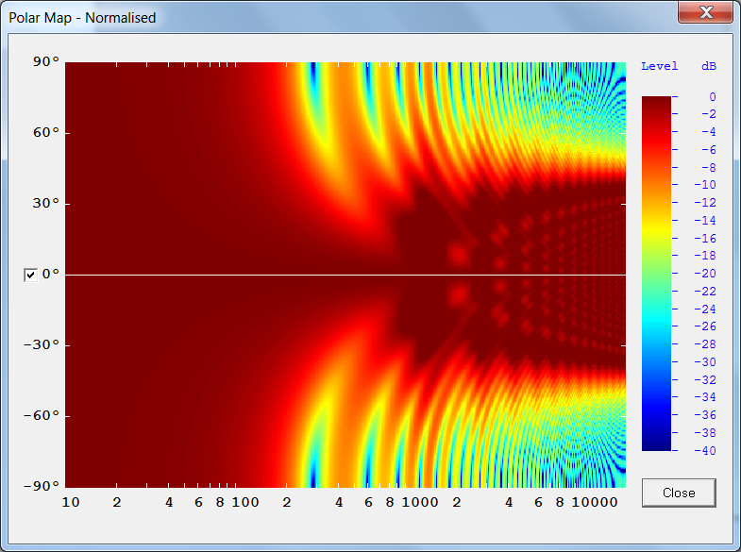Uncheck the 0° reference line checkbox
The width and height of the screenshot is (741, 552).
pos(31,275)
